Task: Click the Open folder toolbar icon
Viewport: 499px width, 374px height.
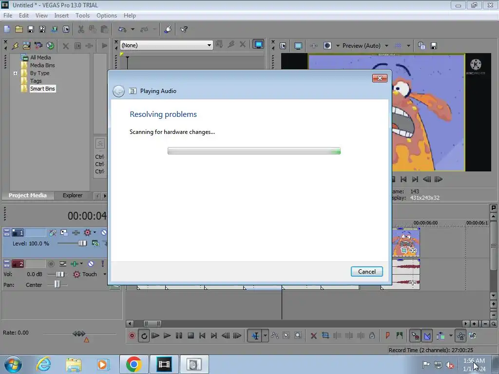Action: pos(19,29)
